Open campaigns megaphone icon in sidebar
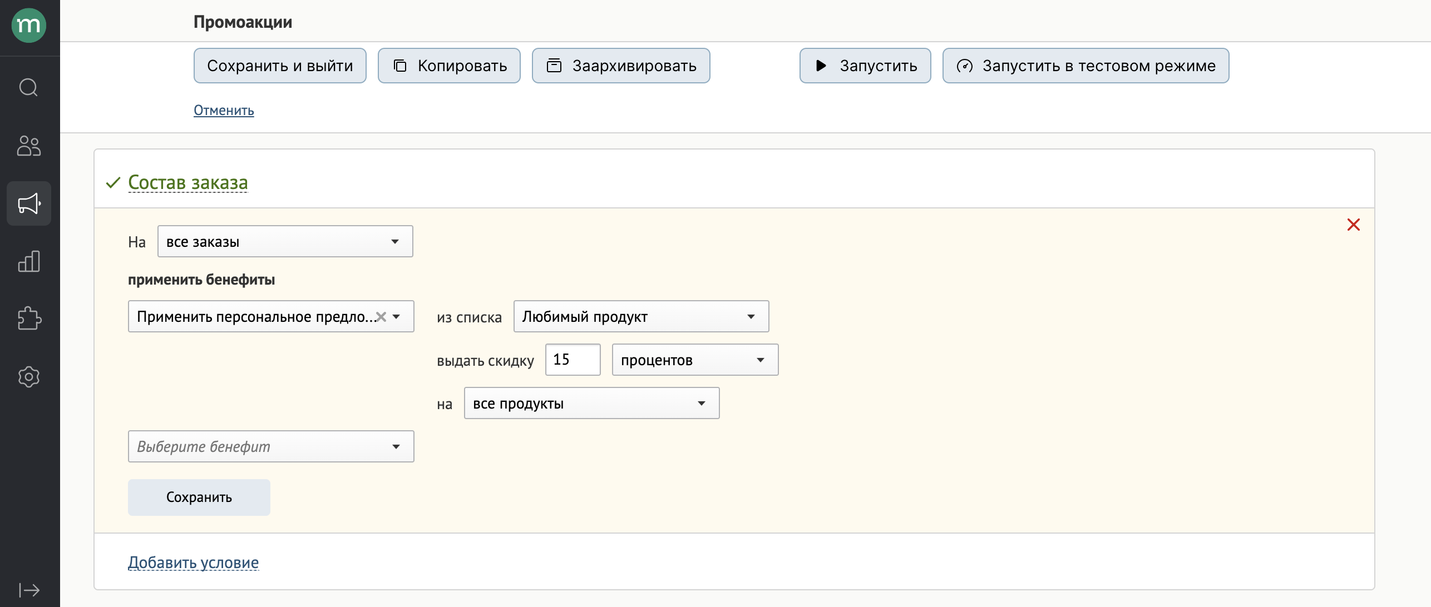The width and height of the screenshot is (1431, 607). click(29, 203)
